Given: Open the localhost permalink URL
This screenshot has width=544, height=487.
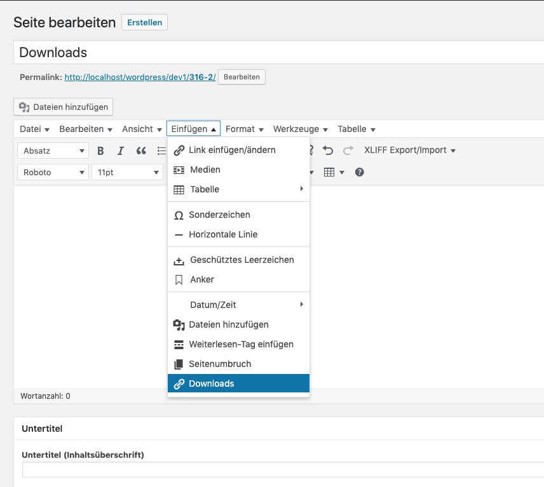Looking at the screenshot, I should pyautogui.click(x=140, y=77).
